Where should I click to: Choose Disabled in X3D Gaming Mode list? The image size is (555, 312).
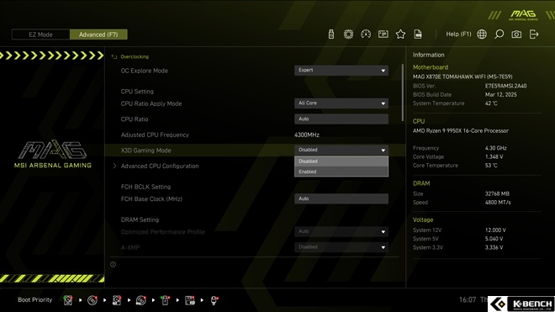pos(341,161)
